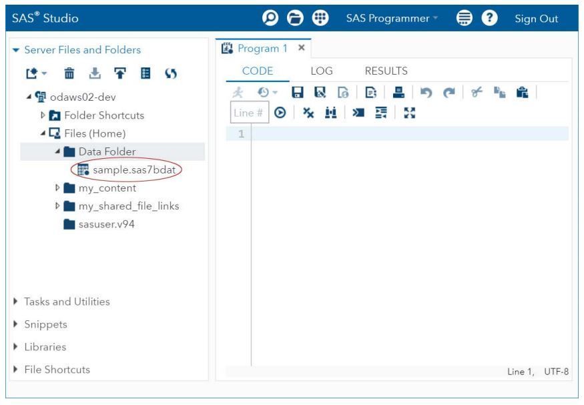Collapse the odaws02-dev server node
Viewport: 584px width, 405px height.
click(x=29, y=97)
